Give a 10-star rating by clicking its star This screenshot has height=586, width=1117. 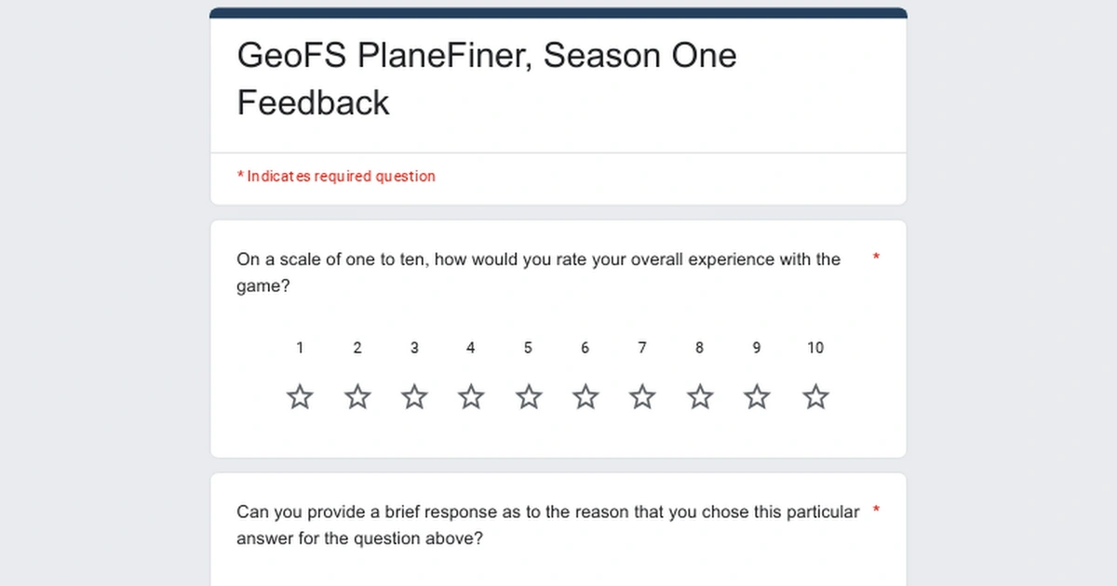815,396
